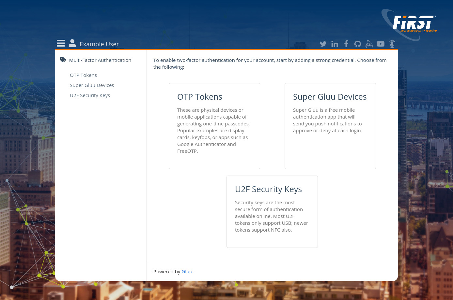Open Multi-Factor Authentication section header
453x300 pixels.
pyautogui.click(x=100, y=60)
